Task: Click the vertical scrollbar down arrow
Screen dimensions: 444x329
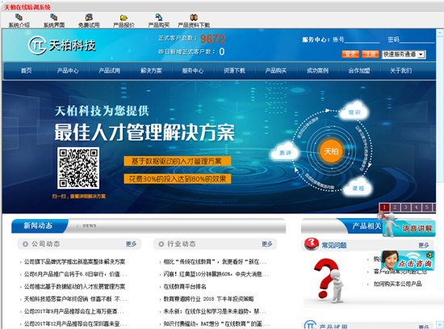Action: (440, 325)
